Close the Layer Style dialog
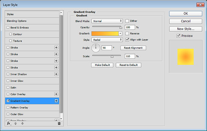This screenshot has height=131, width=207. [200, 5]
